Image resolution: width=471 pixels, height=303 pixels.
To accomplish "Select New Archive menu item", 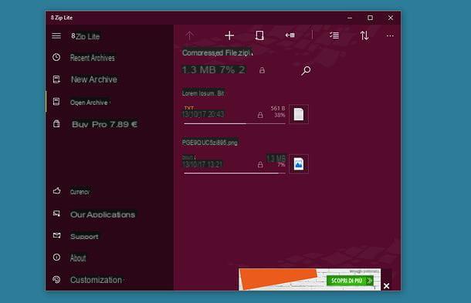I will [x=94, y=79].
